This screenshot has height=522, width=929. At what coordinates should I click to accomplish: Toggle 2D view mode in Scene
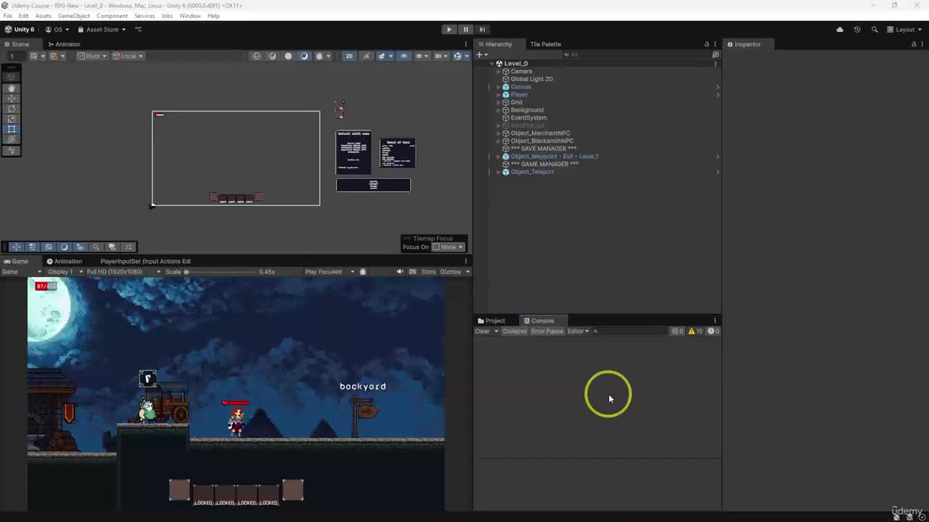coord(349,56)
